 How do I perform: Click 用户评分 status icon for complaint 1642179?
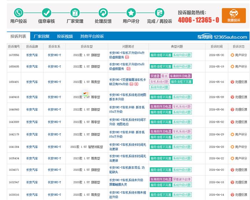(x=232, y=135)
